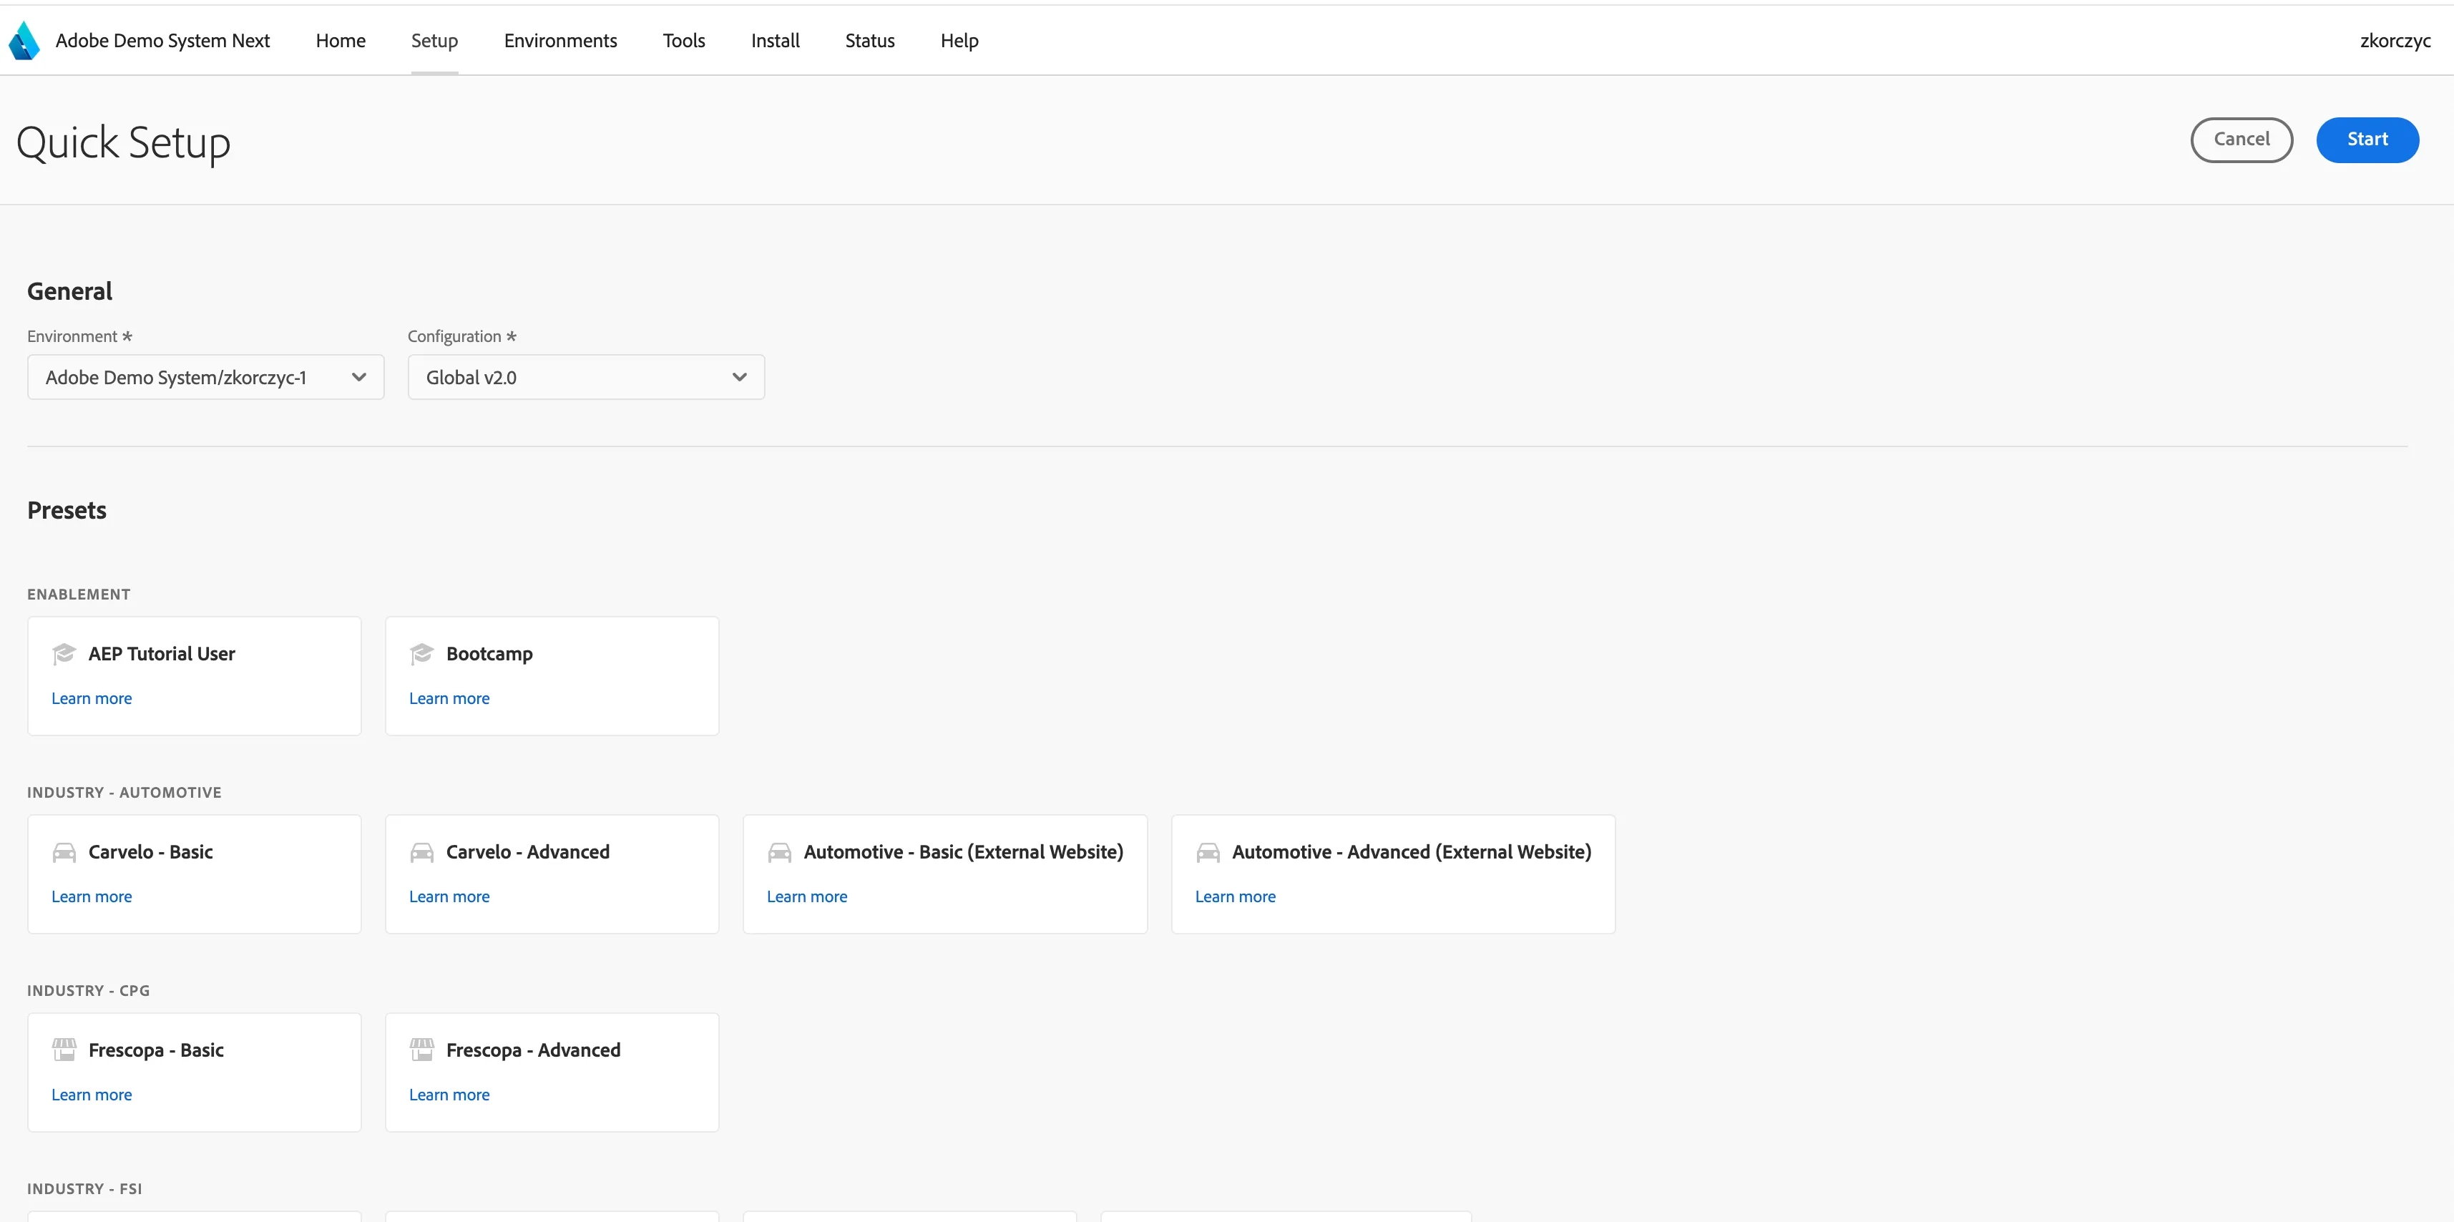
Task: Open Learn more link under Carvelo - Advanced
Action: (x=449, y=896)
